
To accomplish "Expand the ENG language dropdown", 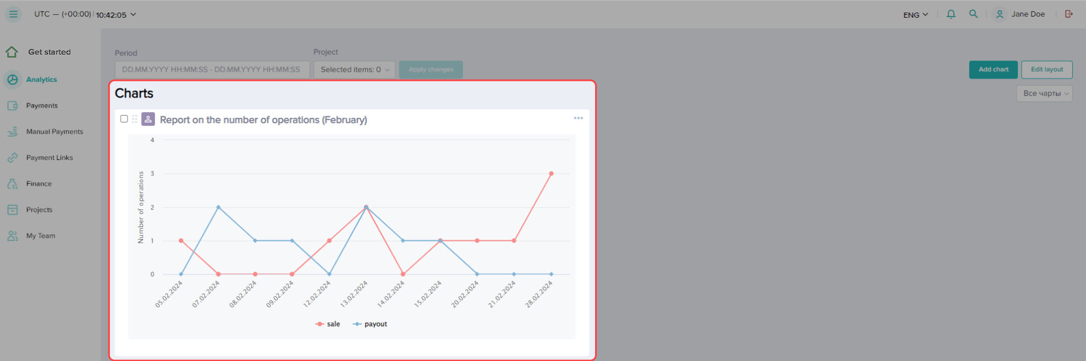I will click(915, 15).
